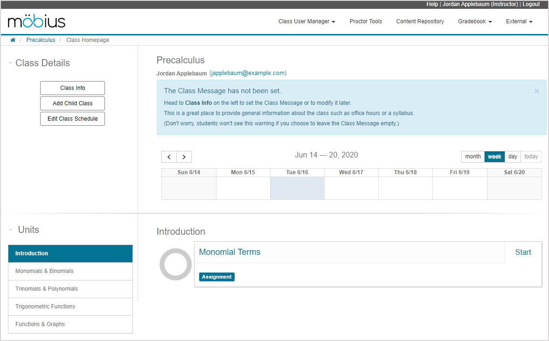549x341 pixels.
Task: Open the Content Repository menu item
Action: point(420,21)
